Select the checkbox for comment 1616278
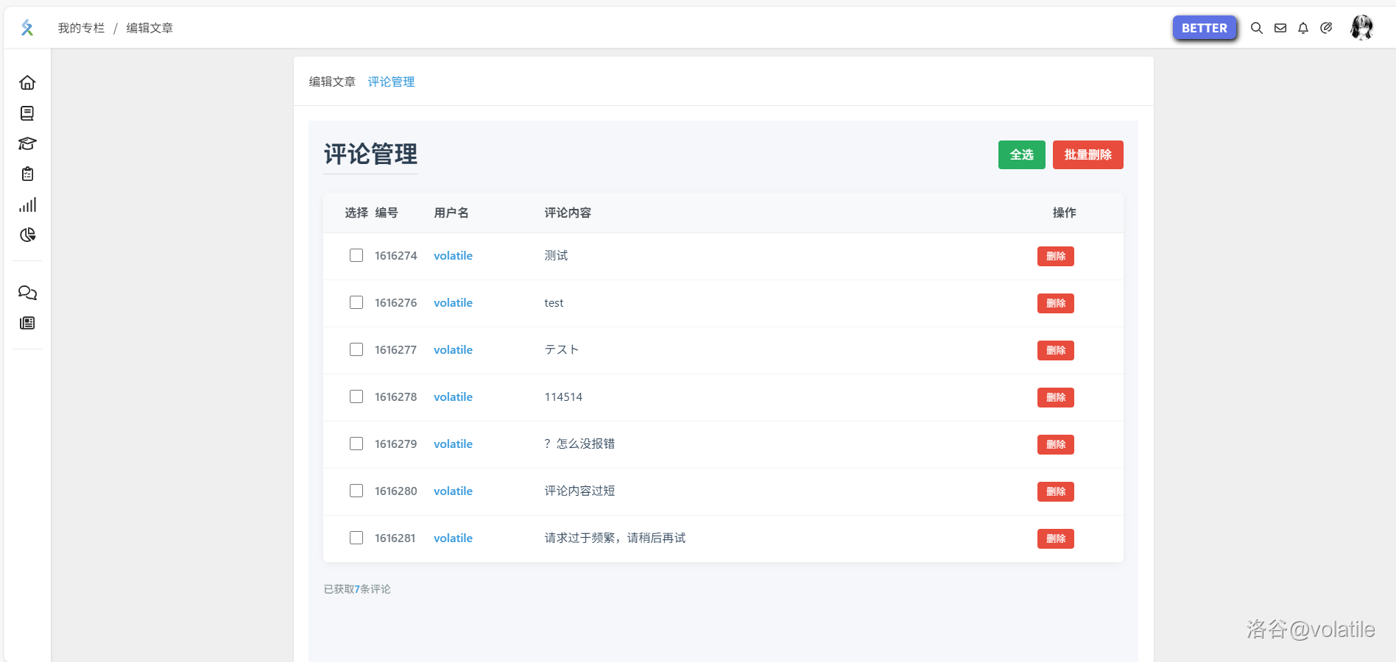Viewport: 1396px width, 662px height. [356, 396]
